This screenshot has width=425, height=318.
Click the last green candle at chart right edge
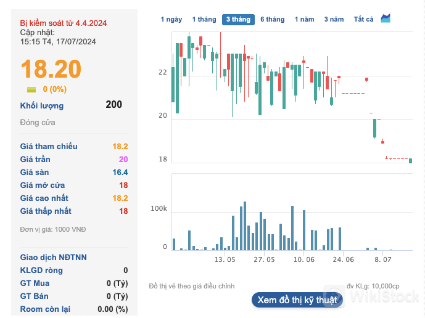click(x=410, y=160)
